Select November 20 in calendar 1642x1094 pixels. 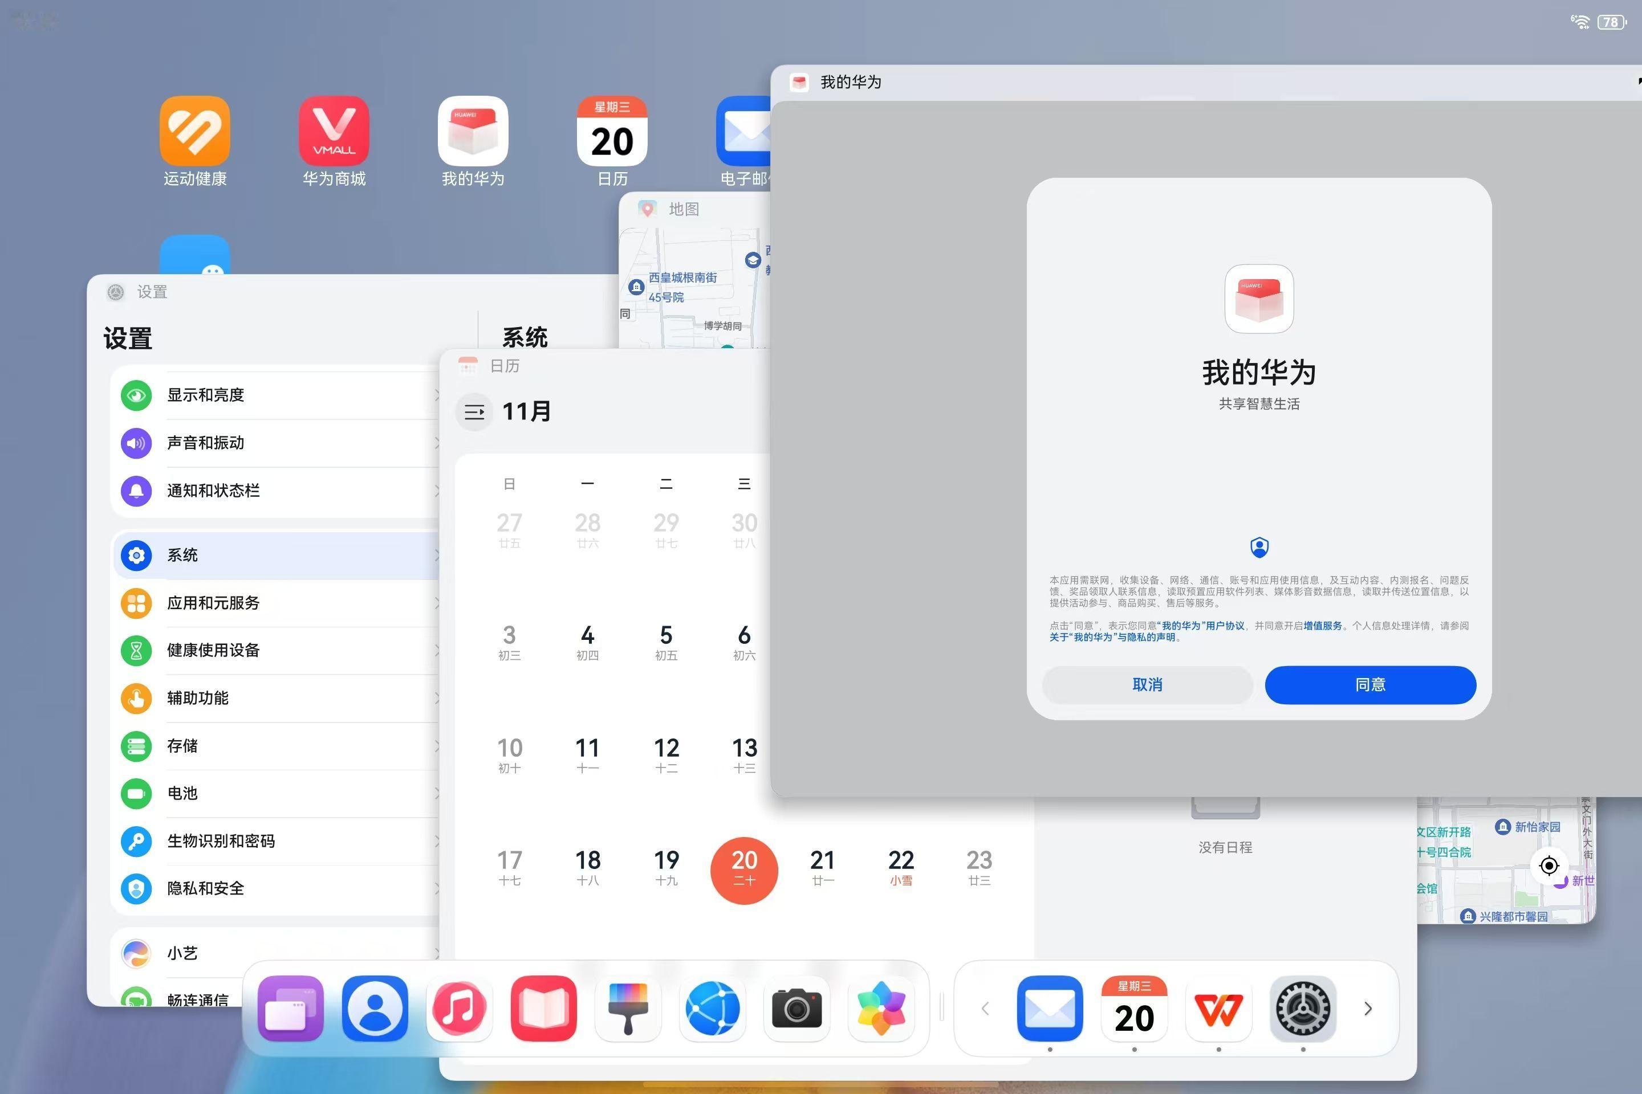click(744, 870)
